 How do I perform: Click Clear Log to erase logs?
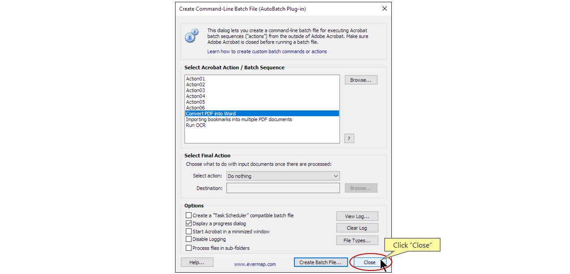(x=357, y=228)
